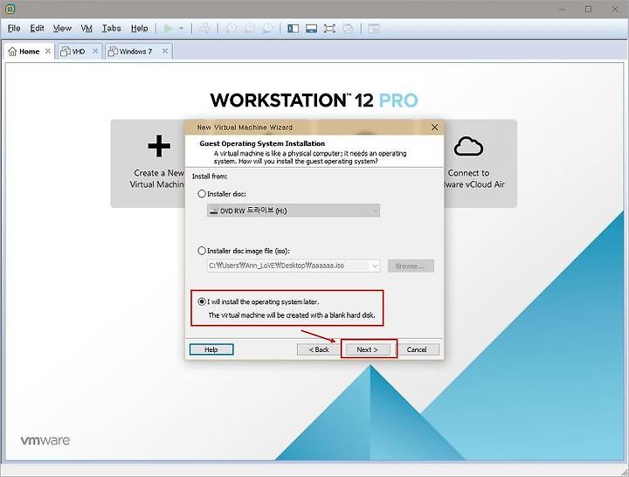
Task: Click the Take Snapshot clock icon
Action: coord(231,29)
